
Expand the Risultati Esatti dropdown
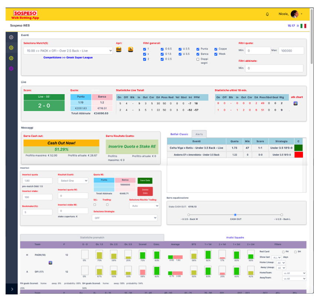[x=73, y=181]
